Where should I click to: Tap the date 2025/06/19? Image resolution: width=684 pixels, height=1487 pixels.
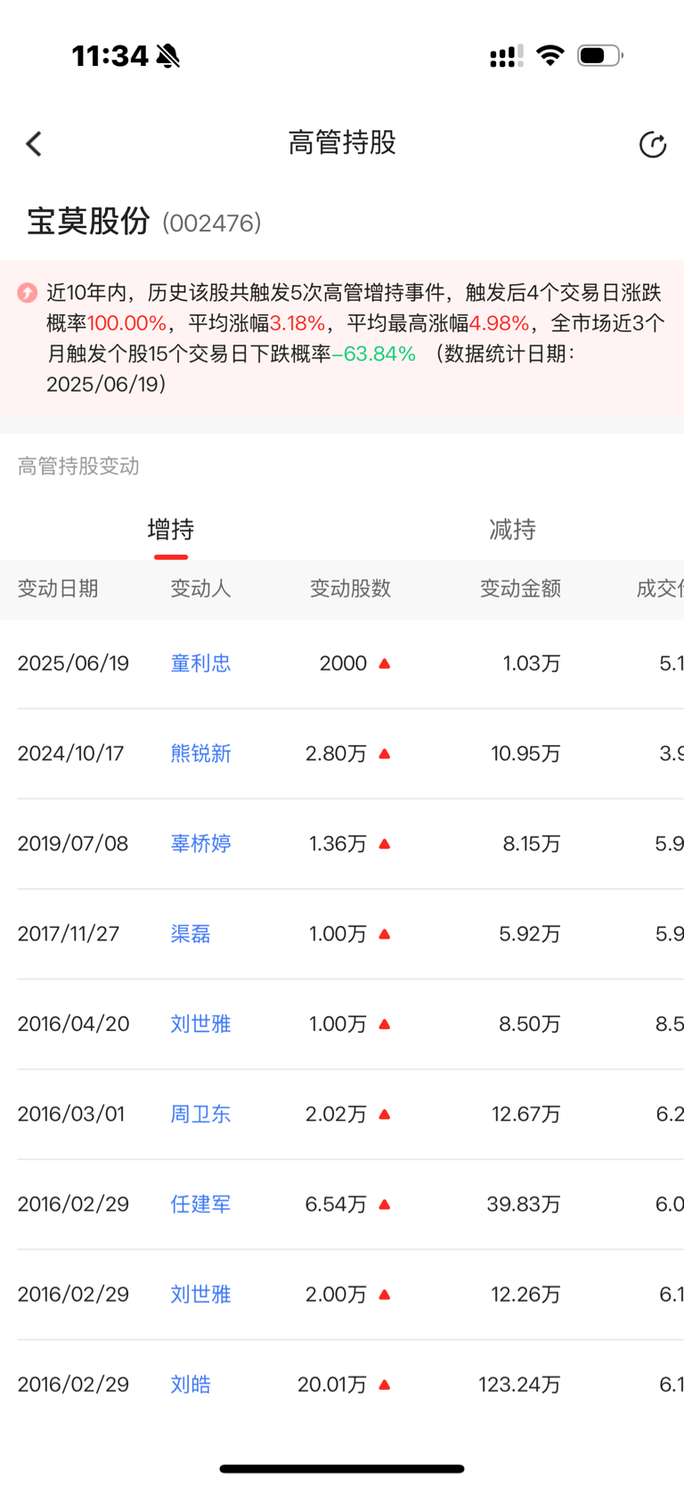point(73,663)
